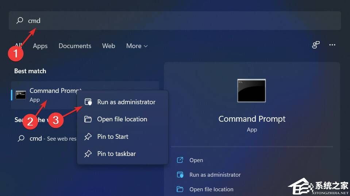This screenshot has width=350, height=196.
Task: Click the small Command Prompt icon in Best match
Action: tap(21, 95)
